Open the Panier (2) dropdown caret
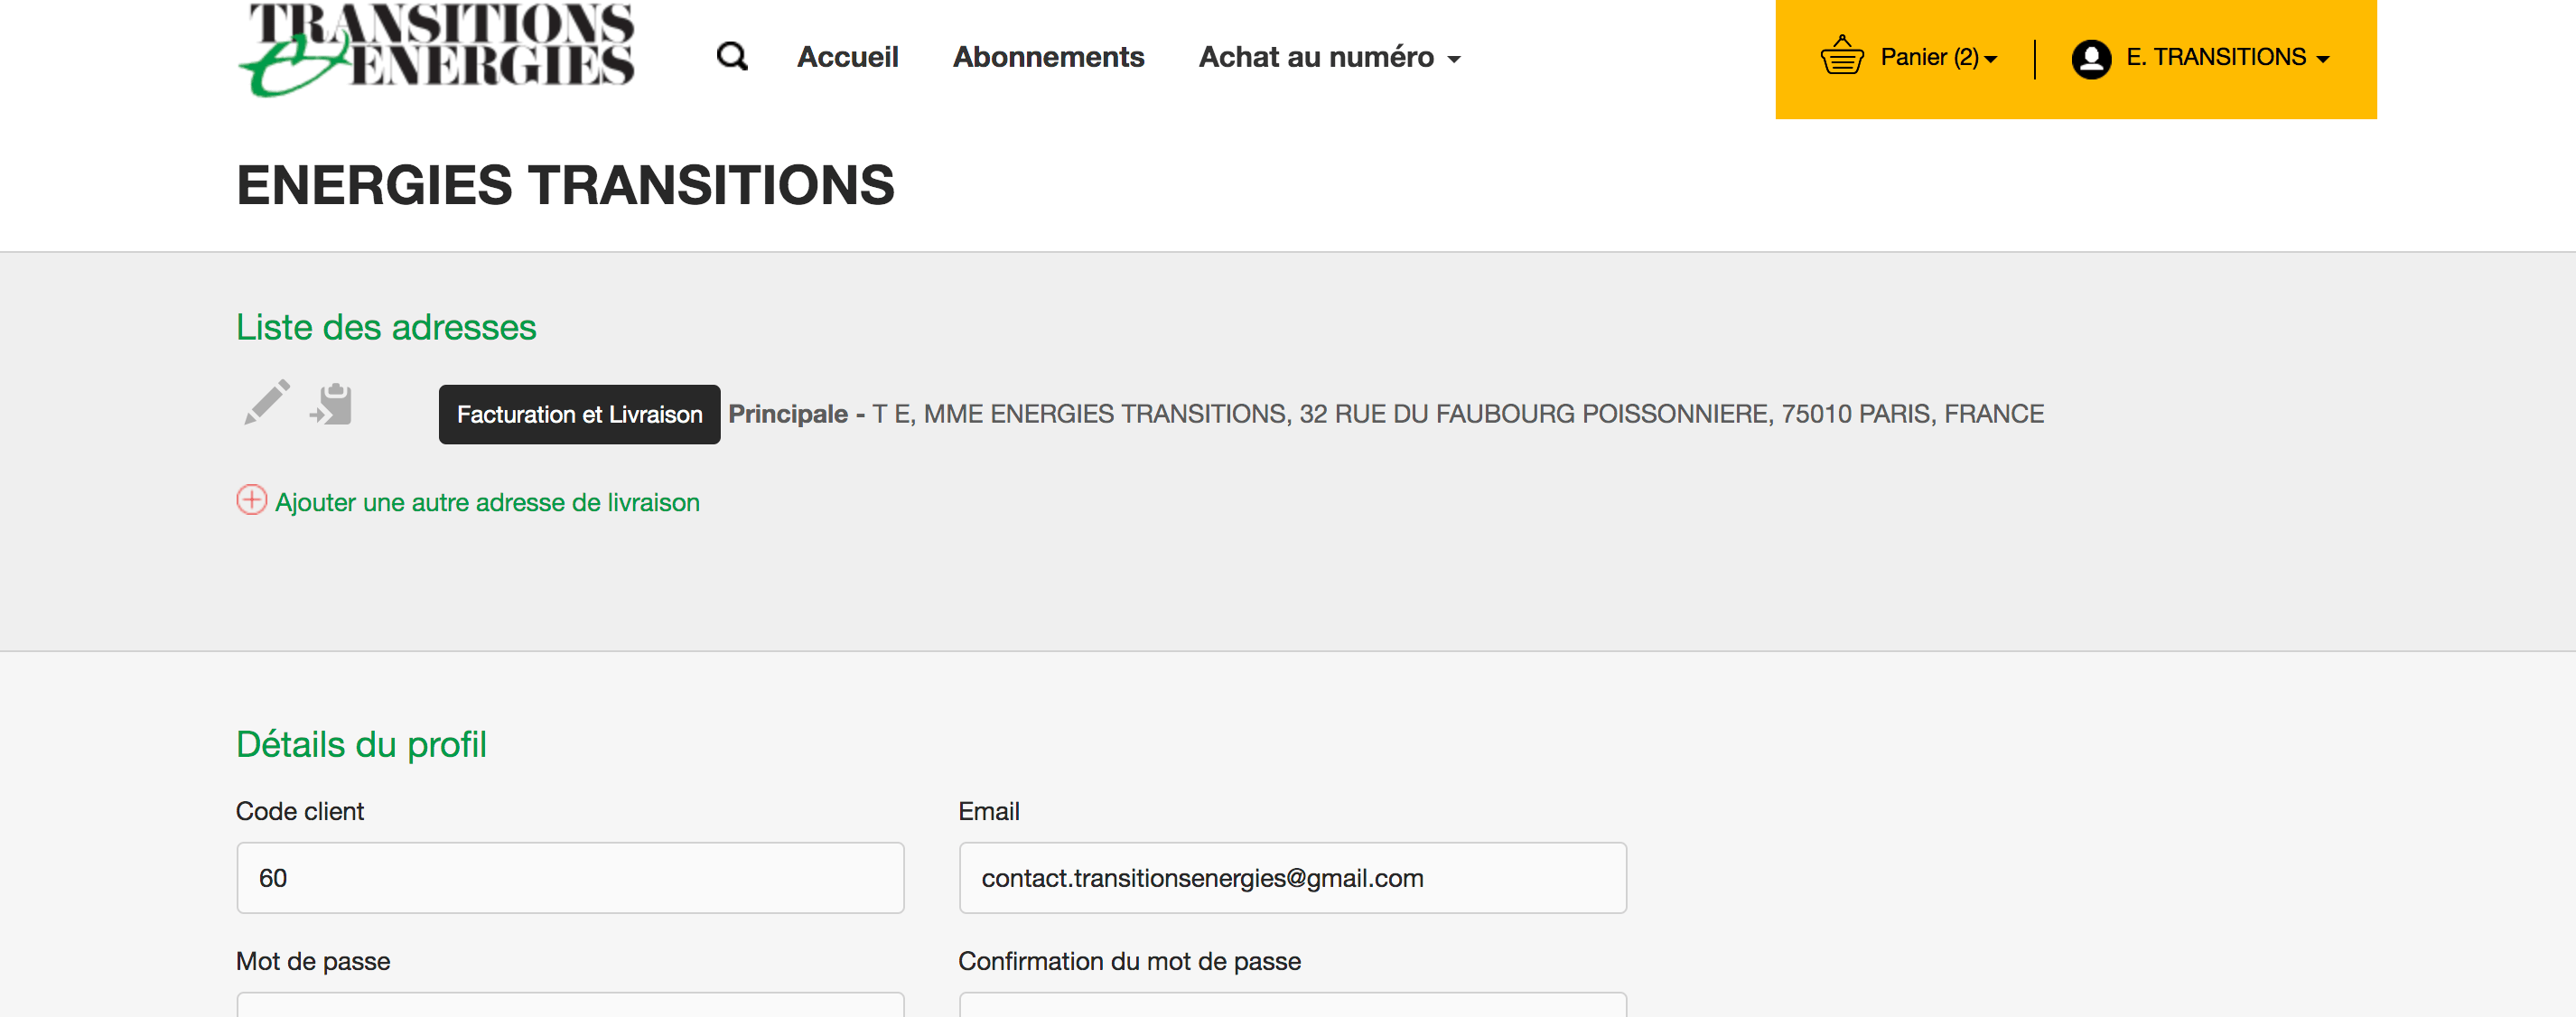2576x1017 pixels. 1990,60
